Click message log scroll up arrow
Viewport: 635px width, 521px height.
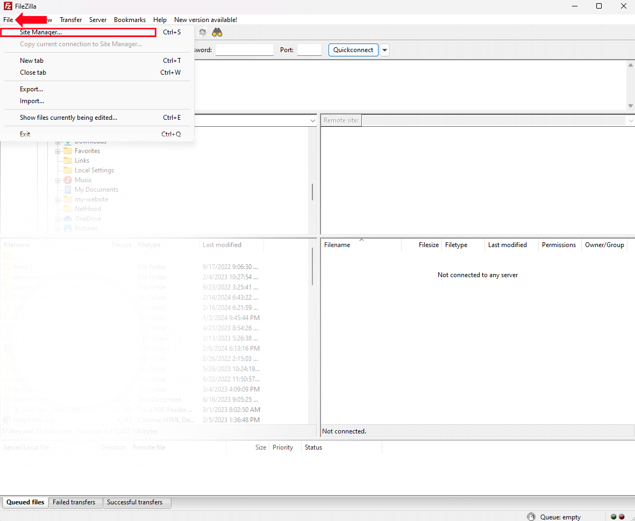[631, 65]
